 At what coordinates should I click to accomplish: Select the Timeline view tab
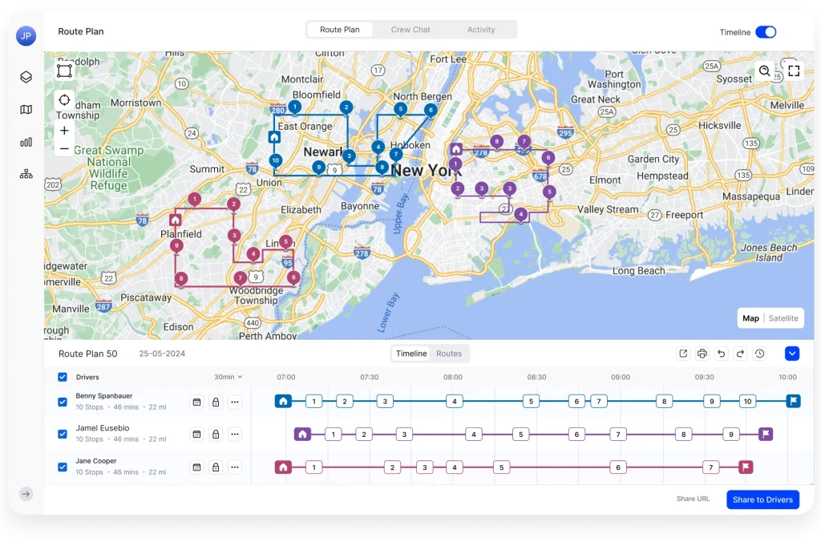(x=411, y=354)
